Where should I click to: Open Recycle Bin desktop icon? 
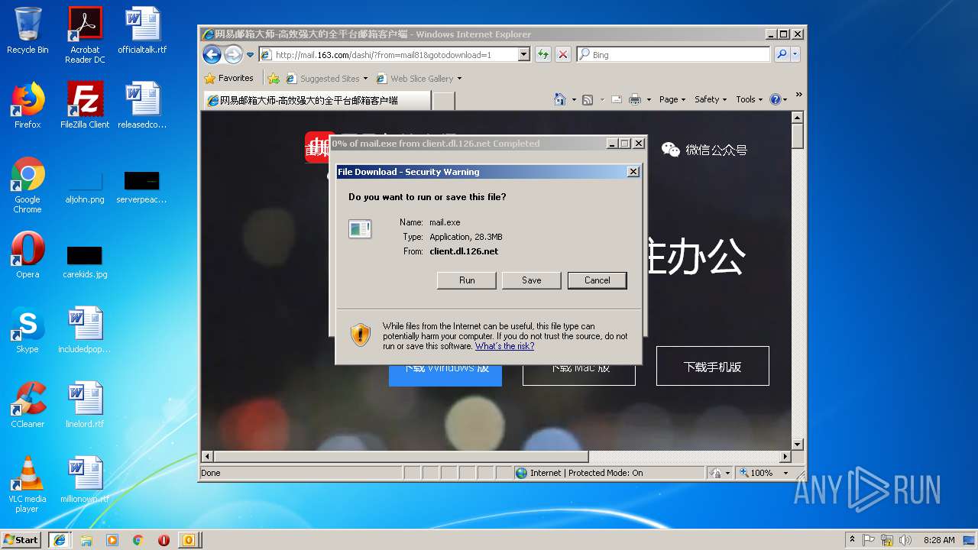tap(28, 31)
